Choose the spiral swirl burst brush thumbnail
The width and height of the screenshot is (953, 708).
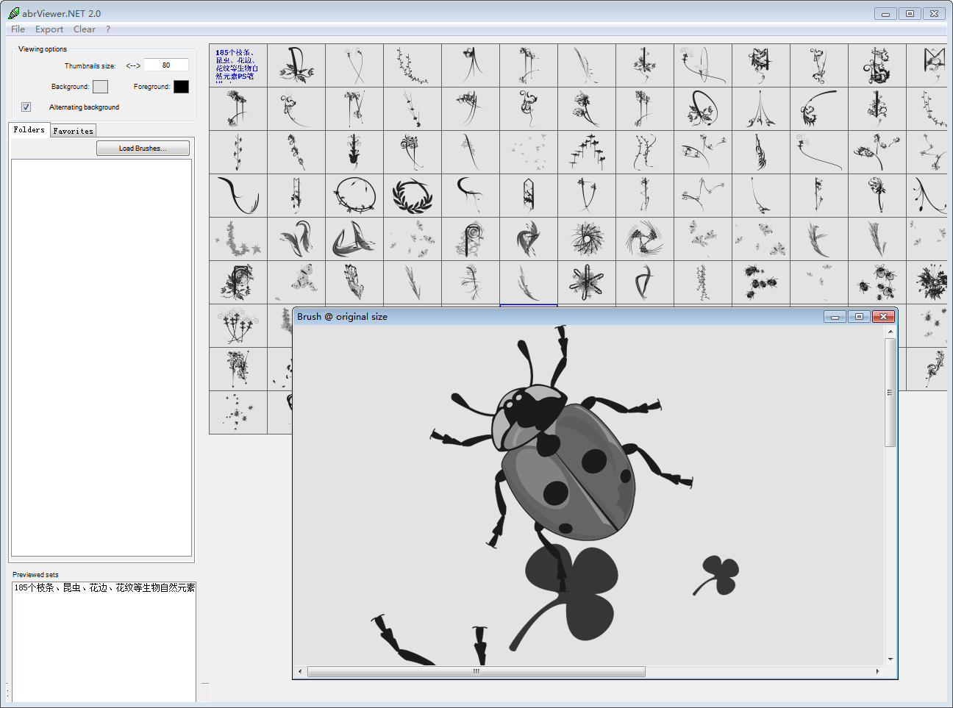pyautogui.click(x=586, y=239)
